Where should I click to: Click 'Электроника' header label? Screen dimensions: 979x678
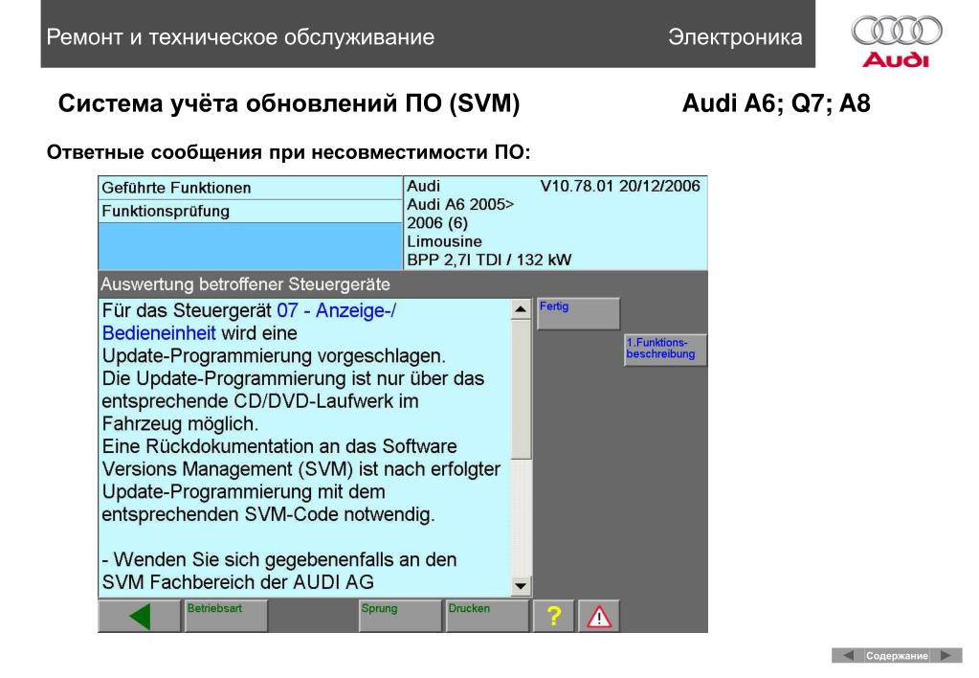(x=735, y=36)
